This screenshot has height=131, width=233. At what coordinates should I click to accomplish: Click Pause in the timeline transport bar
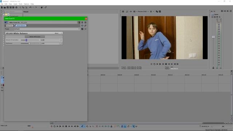click(x=63, y=126)
